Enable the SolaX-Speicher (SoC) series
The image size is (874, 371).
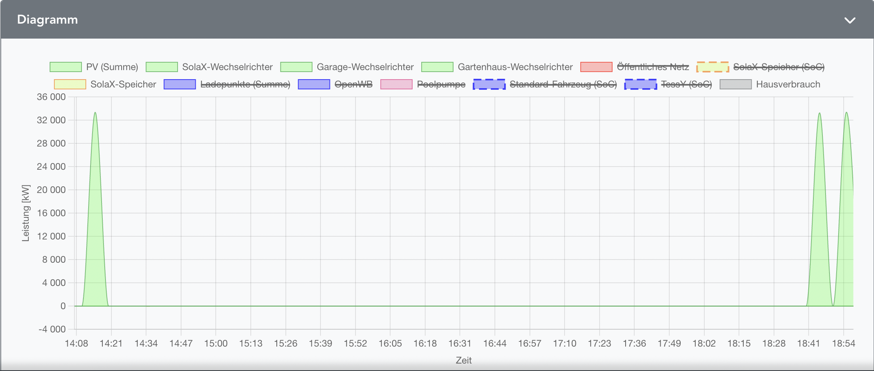pos(778,67)
